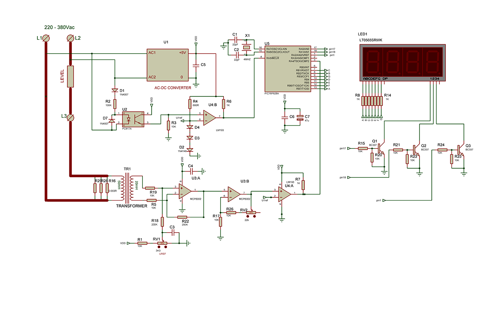Click the X1 4MHz crystal
Screen dimensions: 493x309
246,48
